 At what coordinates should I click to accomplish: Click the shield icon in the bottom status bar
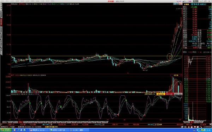[x=182, y=127]
